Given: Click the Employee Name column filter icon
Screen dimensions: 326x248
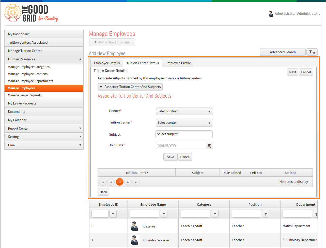Looking at the screenshot, I should pyautogui.click(x=164, y=214).
